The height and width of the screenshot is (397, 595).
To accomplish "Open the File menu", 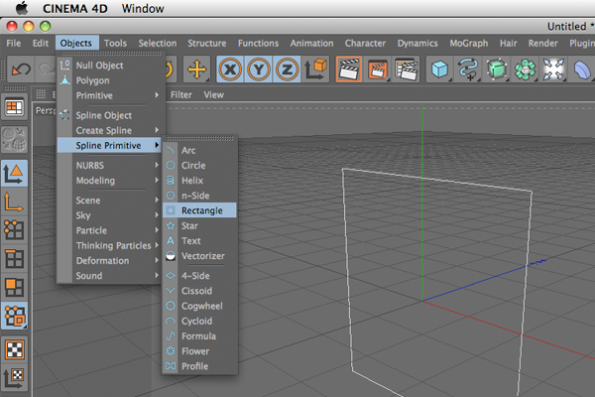I will (13, 43).
